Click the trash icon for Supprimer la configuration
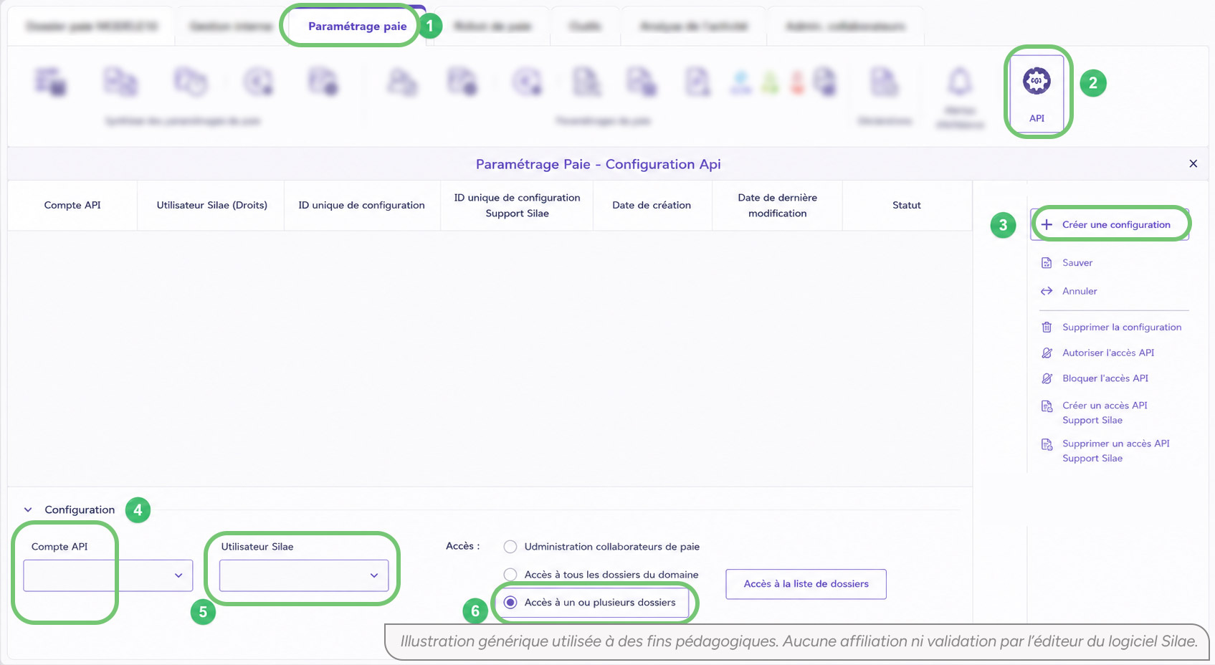The width and height of the screenshot is (1215, 665). [x=1047, y=327]
